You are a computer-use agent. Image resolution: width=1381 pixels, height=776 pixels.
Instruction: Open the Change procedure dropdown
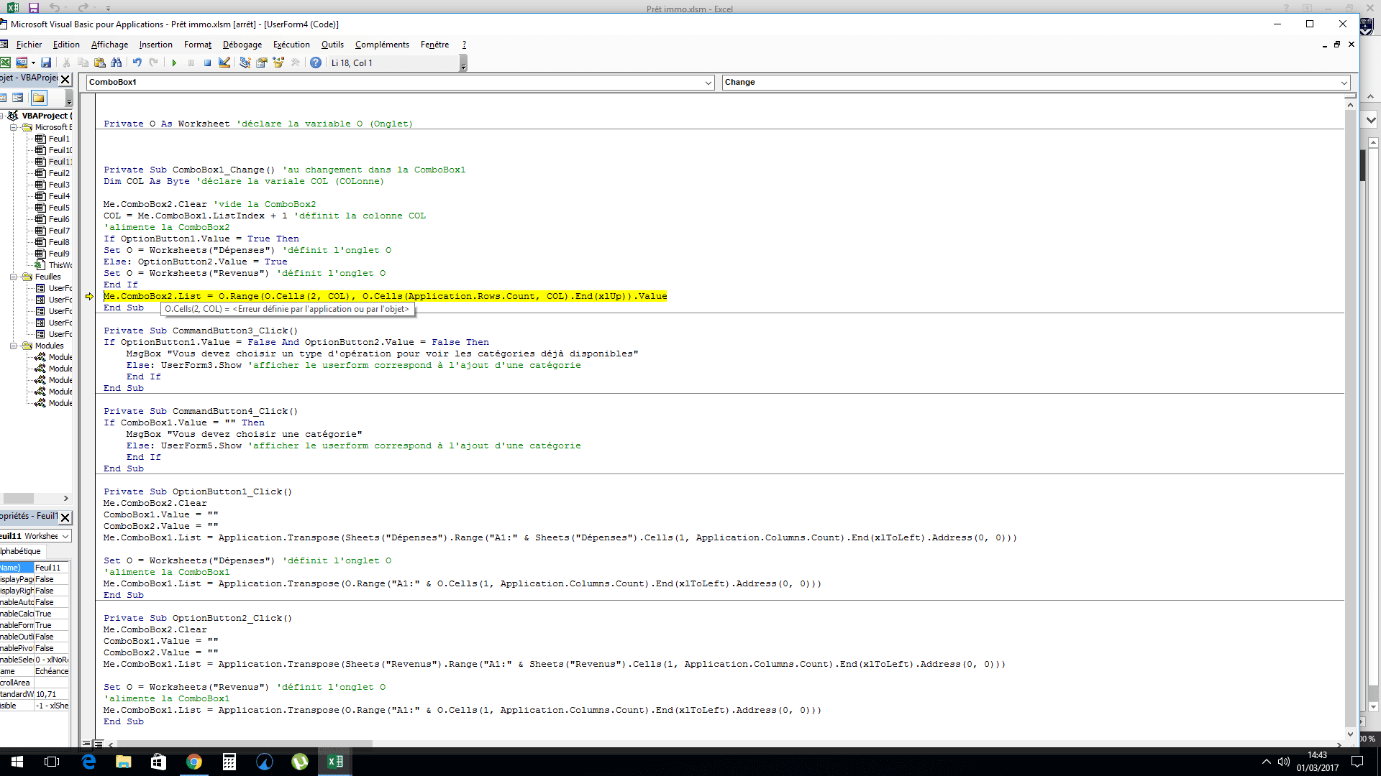1344,83
